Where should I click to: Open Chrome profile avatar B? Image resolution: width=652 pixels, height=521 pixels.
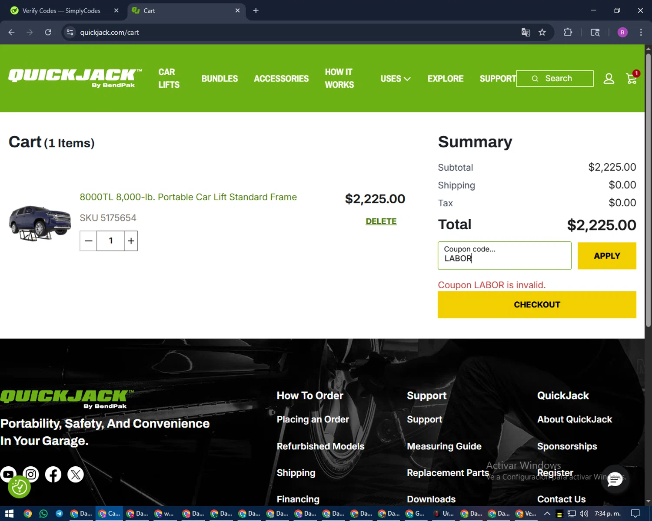tap(622, 32)
